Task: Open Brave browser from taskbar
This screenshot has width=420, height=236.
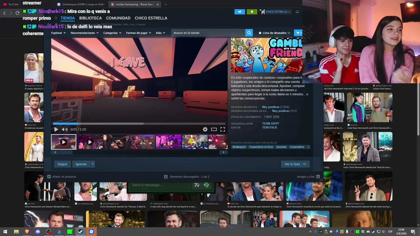Action: [x=27, y=232]
